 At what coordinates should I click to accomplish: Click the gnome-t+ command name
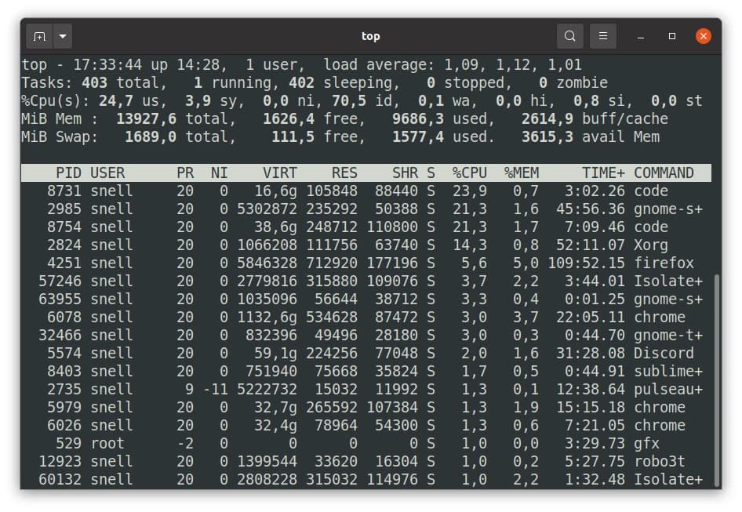668,335
